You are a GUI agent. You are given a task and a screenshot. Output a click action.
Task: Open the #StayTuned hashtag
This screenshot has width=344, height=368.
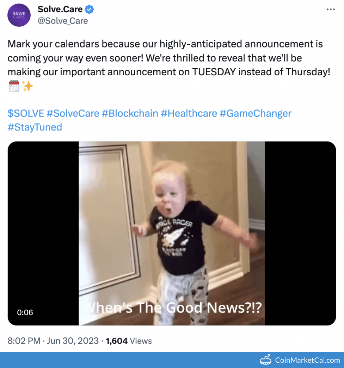(x=35, y=127)
